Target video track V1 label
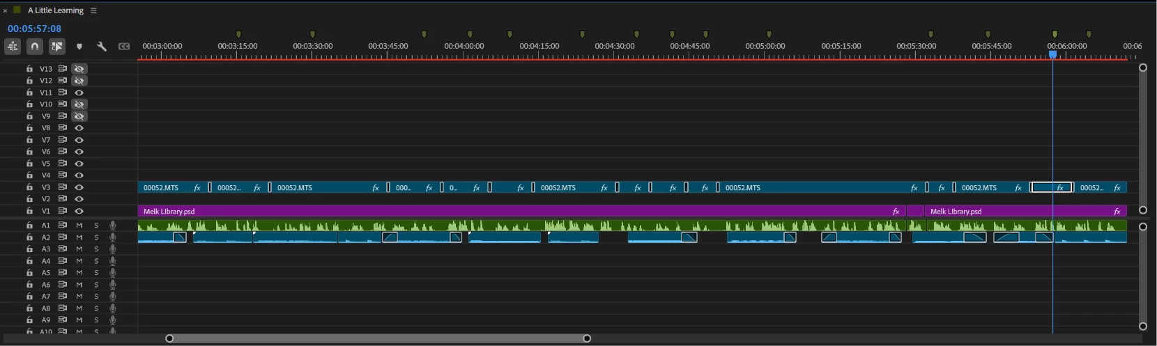The image size is (1157, 346). point(46,211)
